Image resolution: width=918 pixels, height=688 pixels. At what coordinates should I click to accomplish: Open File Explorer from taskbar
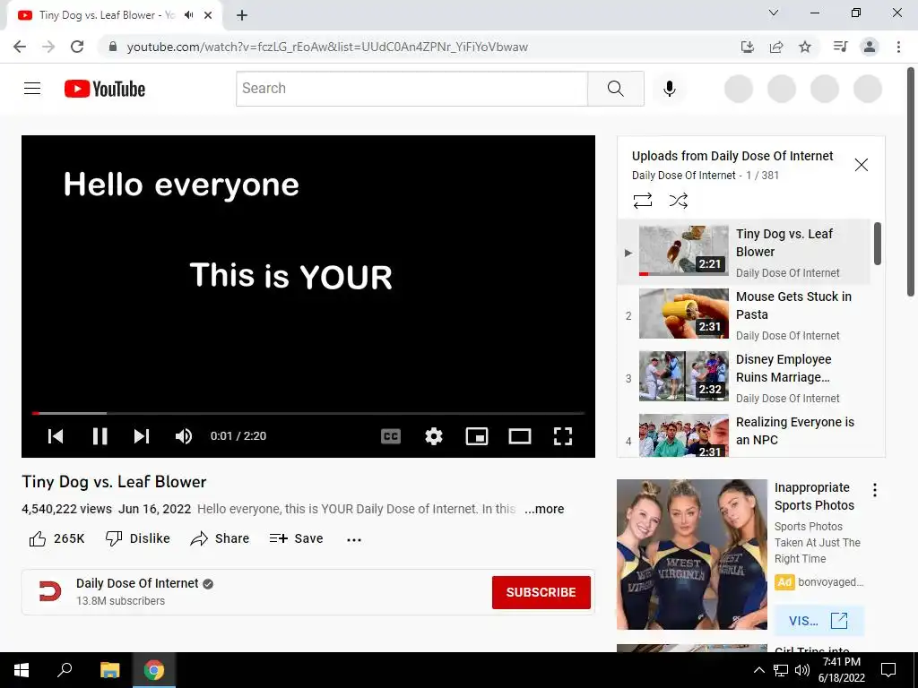(x=109, y=670)
